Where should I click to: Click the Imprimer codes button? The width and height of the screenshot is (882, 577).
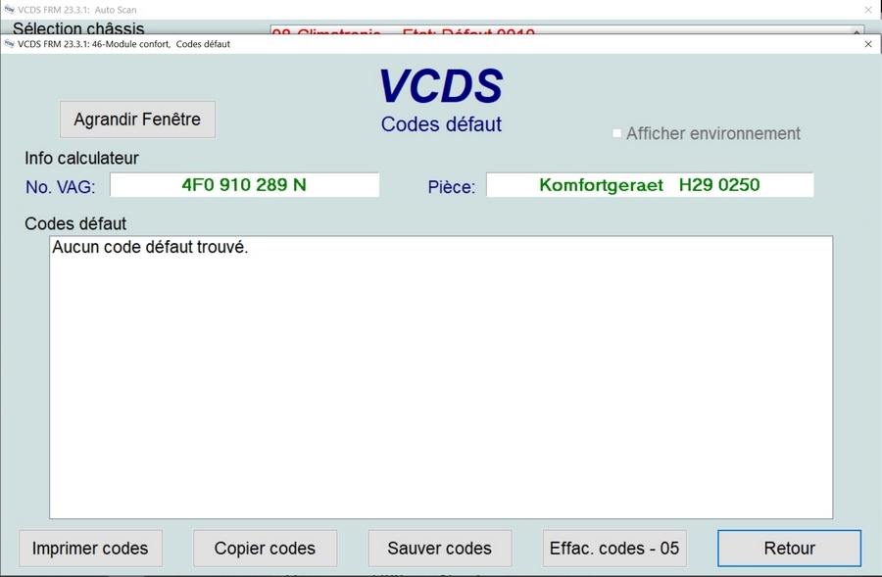point(90,549)
